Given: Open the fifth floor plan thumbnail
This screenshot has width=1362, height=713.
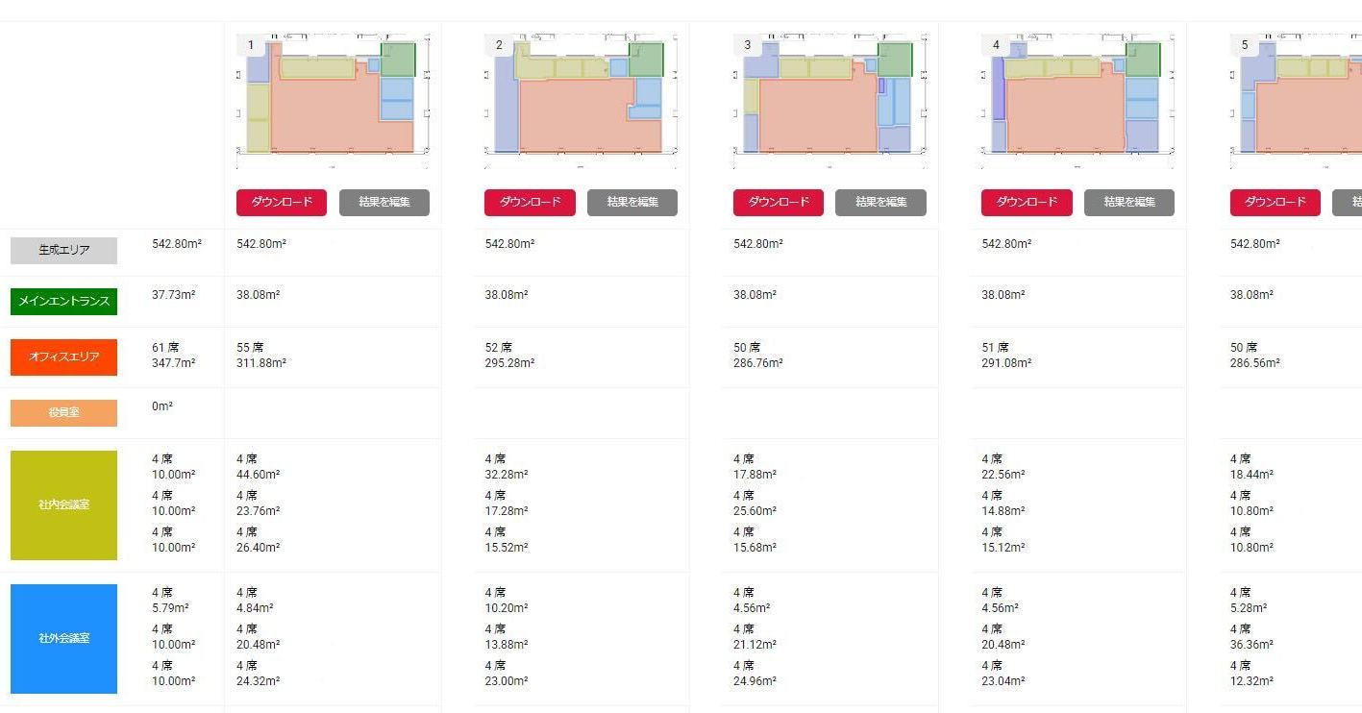Looking at the screenshot, I should [1298, 98].
